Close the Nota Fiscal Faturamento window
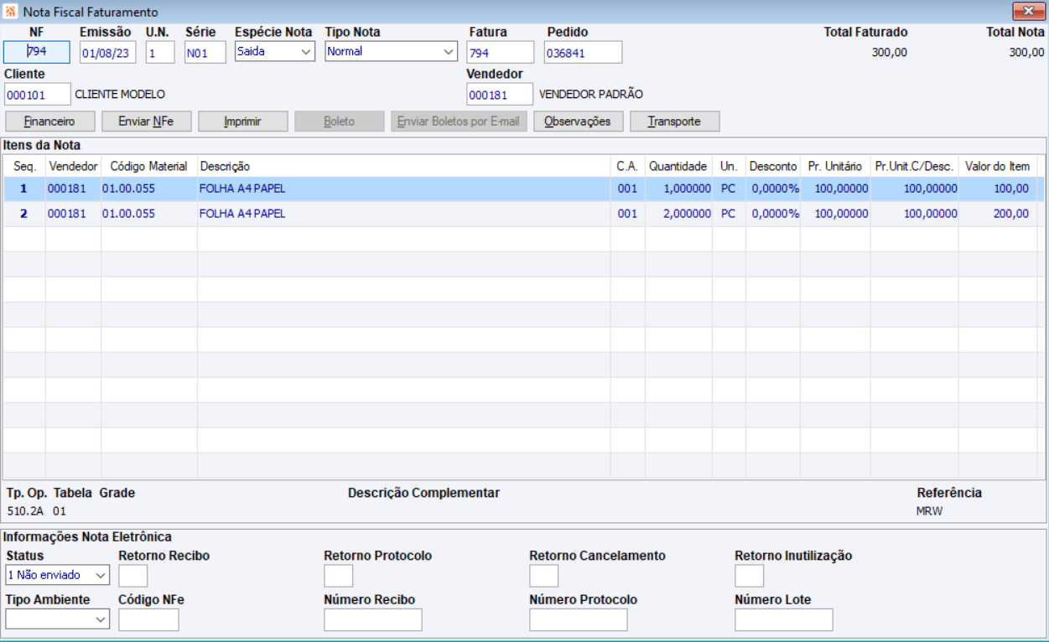Image resolution: width=1049 pixels, height=642 pixels. [x=1027, y=12]
